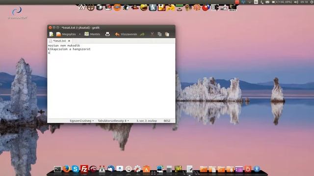Open Calculator from the bottom dock
The width and height of the screenshot is (314, 176).
(x=169, y=169)
